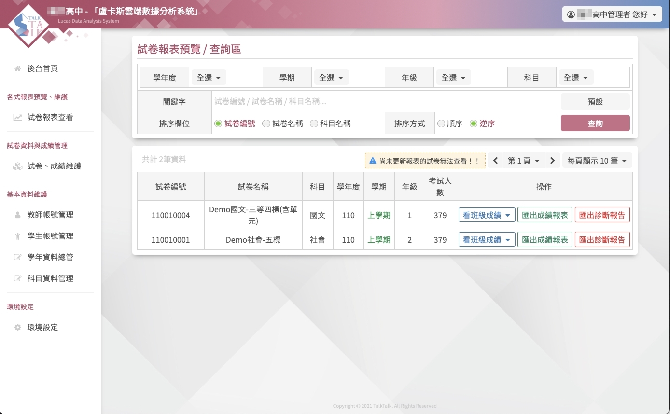Open 學生帳號管理 in the sidebar
Screen dimensions: 670x414
pos(50,236)
